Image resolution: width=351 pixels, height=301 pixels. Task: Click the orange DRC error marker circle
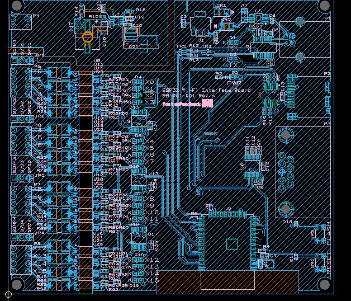point(88,37)
